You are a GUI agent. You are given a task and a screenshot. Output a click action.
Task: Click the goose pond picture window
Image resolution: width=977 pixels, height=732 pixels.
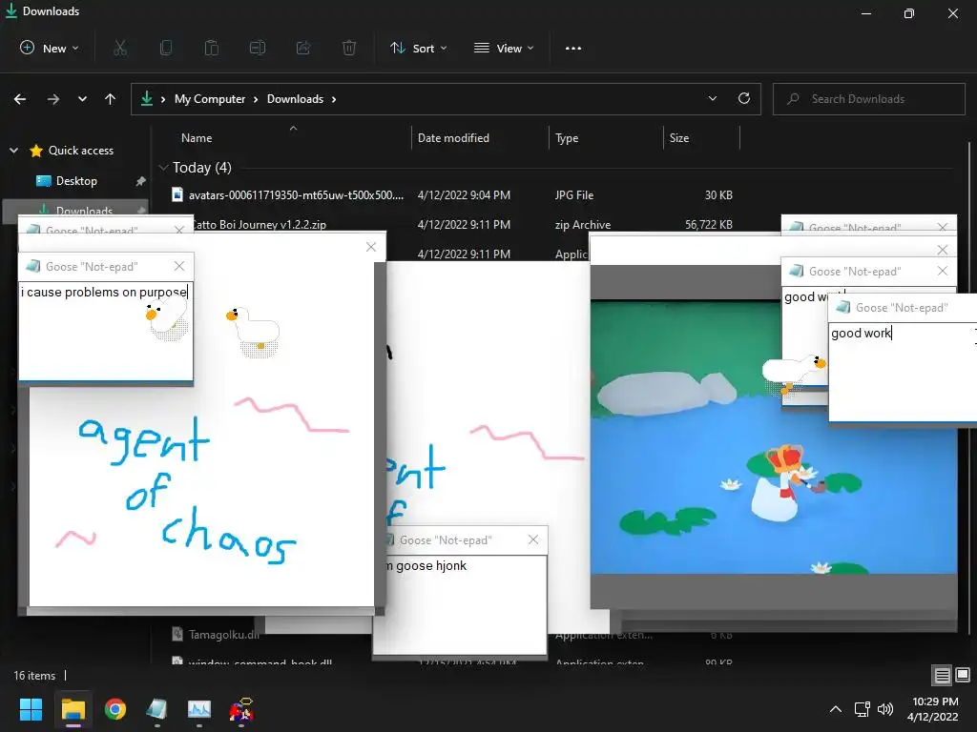pos(773,437)
